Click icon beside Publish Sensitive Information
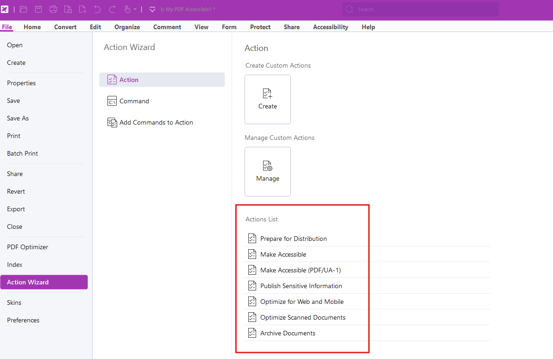This screenshot has height=359, width=553. pos(252,286)
